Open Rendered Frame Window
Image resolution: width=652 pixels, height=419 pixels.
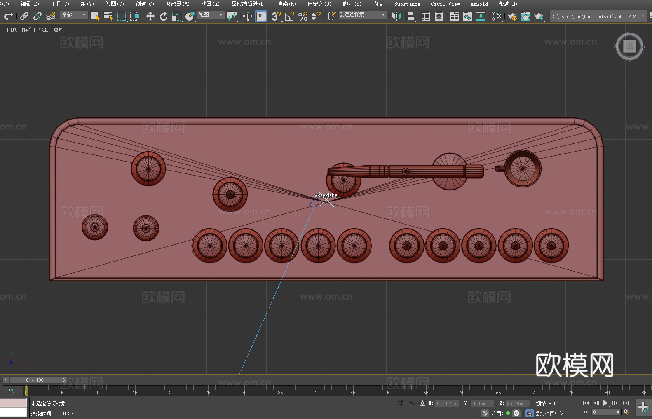coord(525,16)
